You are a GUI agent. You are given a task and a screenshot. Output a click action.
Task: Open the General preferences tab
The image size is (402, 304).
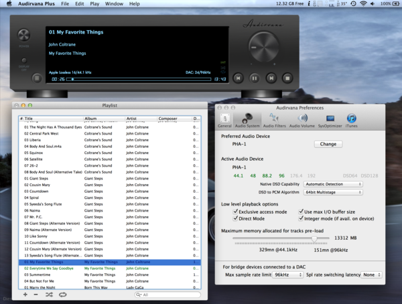tap(224, 121)
